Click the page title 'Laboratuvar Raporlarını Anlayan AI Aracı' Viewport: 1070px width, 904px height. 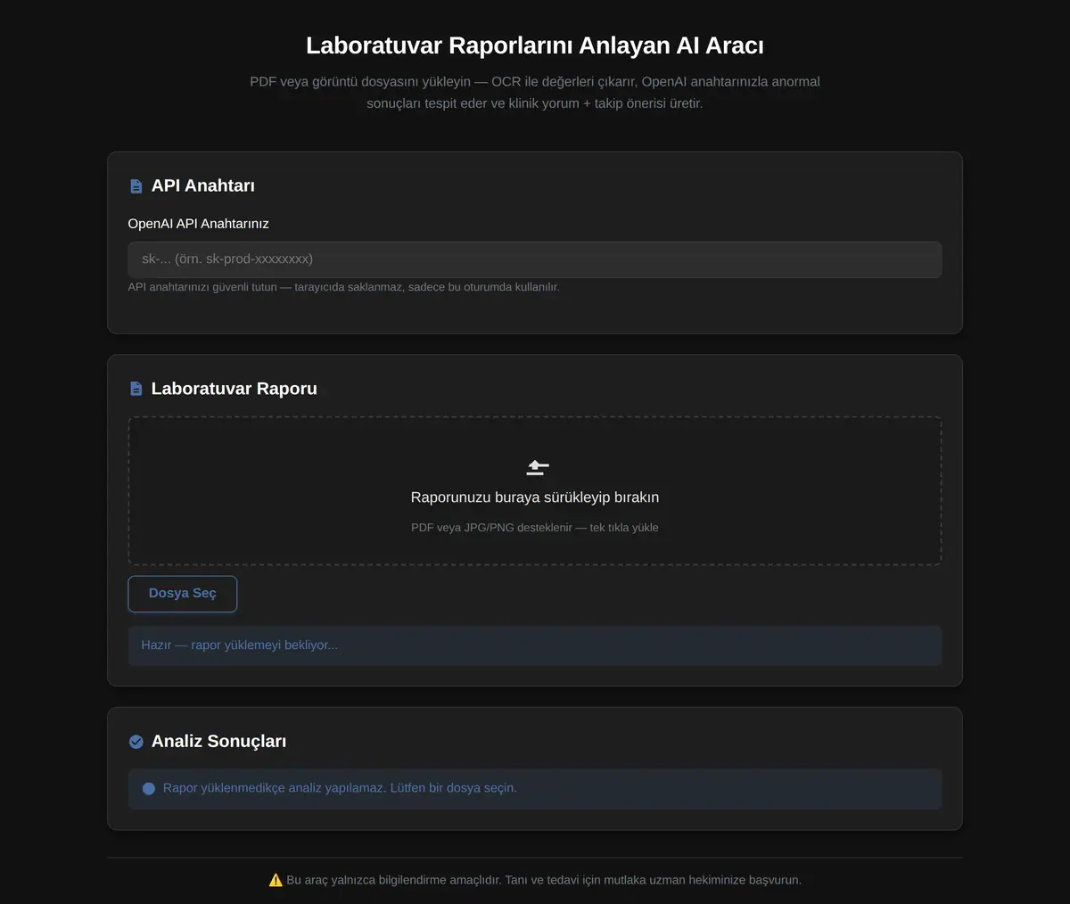[535, 45]
